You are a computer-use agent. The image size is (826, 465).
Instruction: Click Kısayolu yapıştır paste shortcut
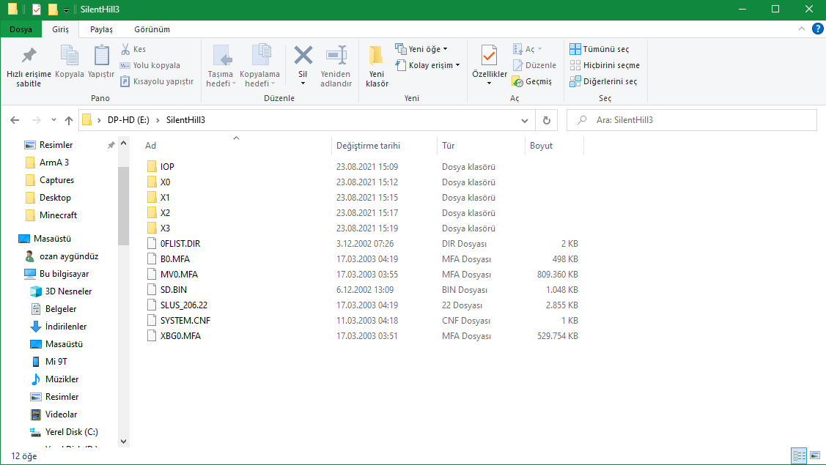(x=157, y=81)
